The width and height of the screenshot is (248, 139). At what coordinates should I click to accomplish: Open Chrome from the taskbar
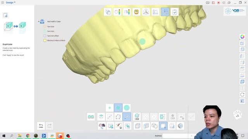[28, 136]
